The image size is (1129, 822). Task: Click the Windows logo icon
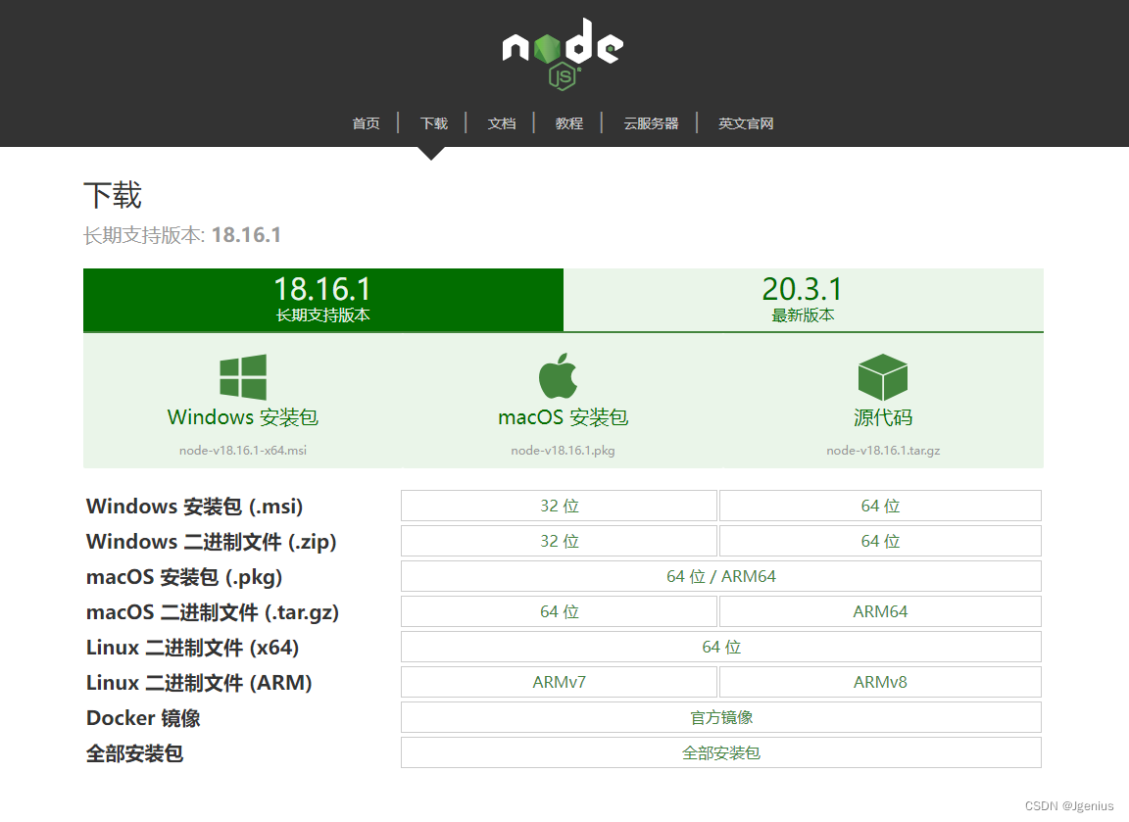pos(243,376)
